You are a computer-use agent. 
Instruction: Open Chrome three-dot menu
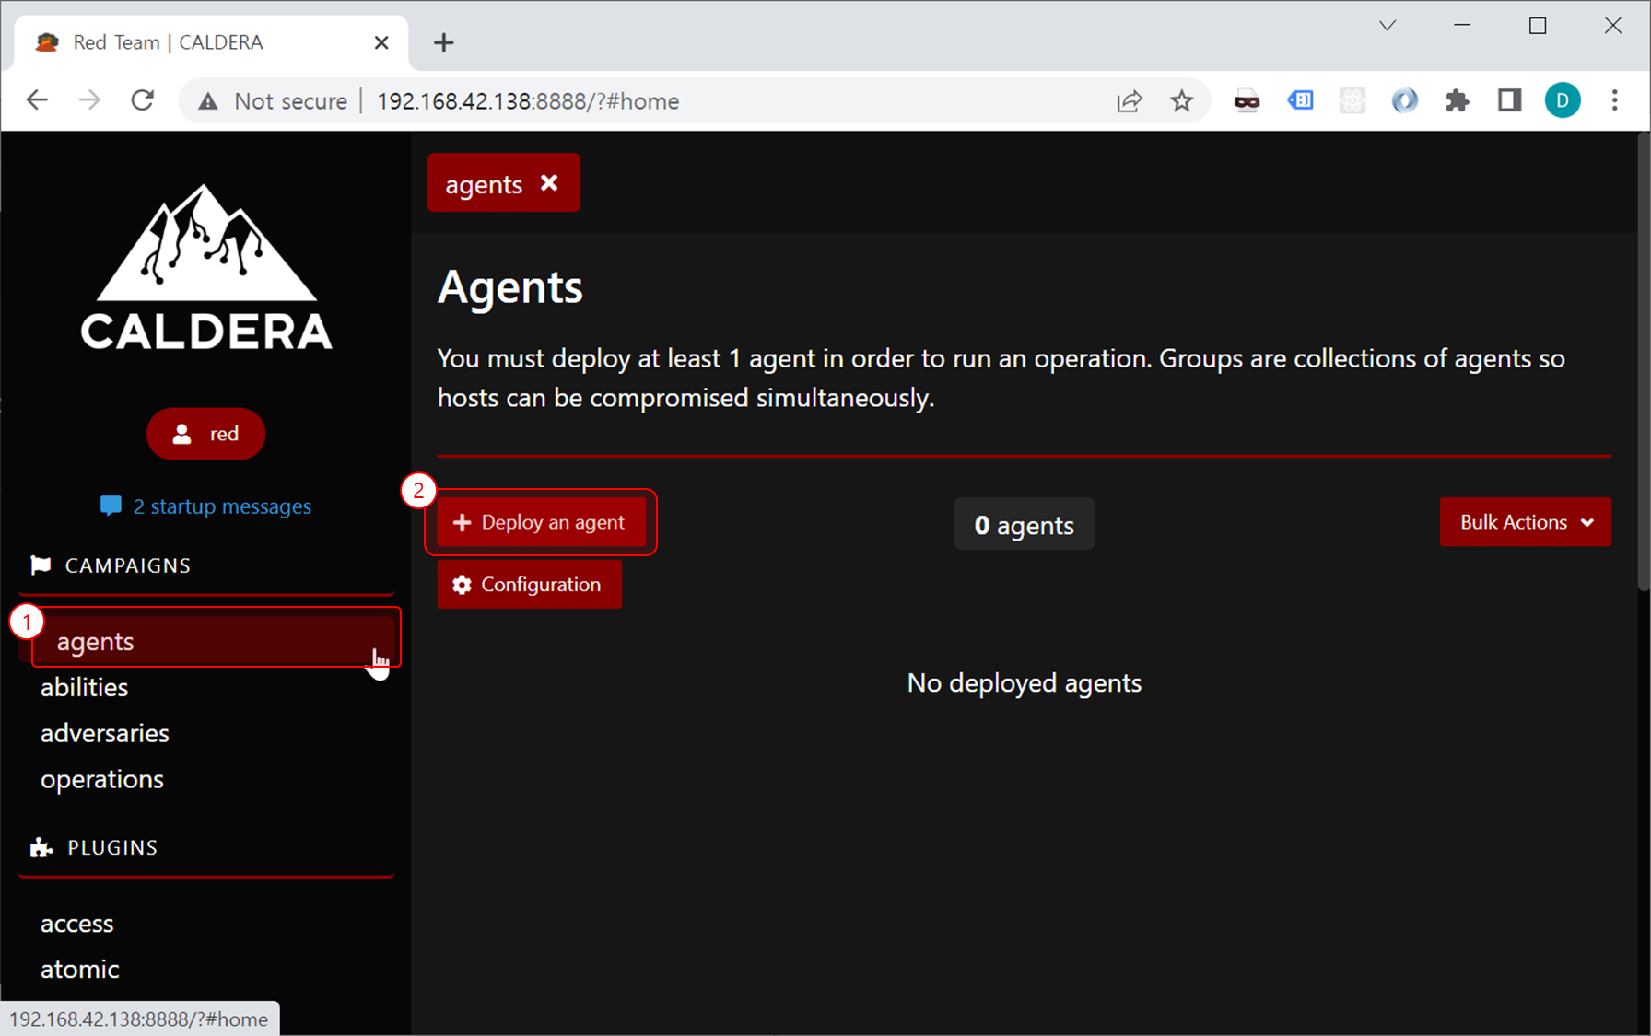[1614, 100]
